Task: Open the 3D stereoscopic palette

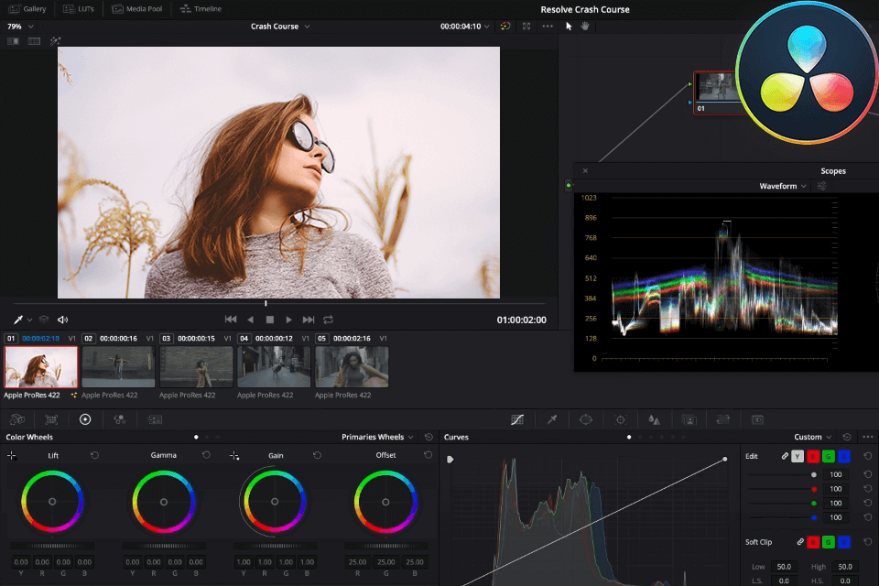Action: tap(757, 419)
